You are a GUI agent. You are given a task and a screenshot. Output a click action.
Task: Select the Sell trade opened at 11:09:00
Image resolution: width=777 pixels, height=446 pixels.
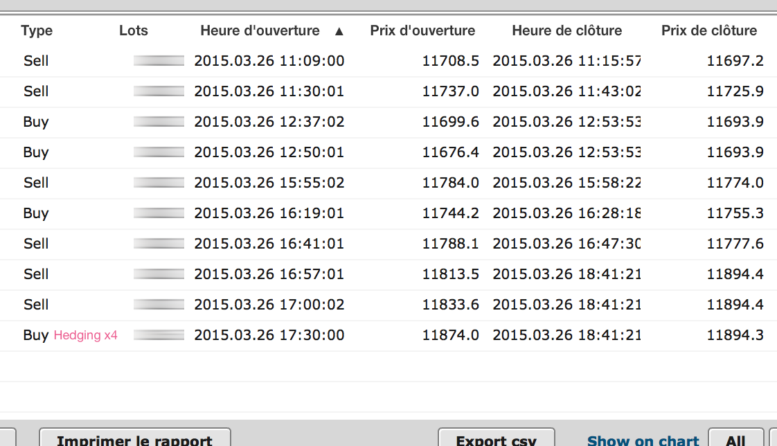point(36,61)
